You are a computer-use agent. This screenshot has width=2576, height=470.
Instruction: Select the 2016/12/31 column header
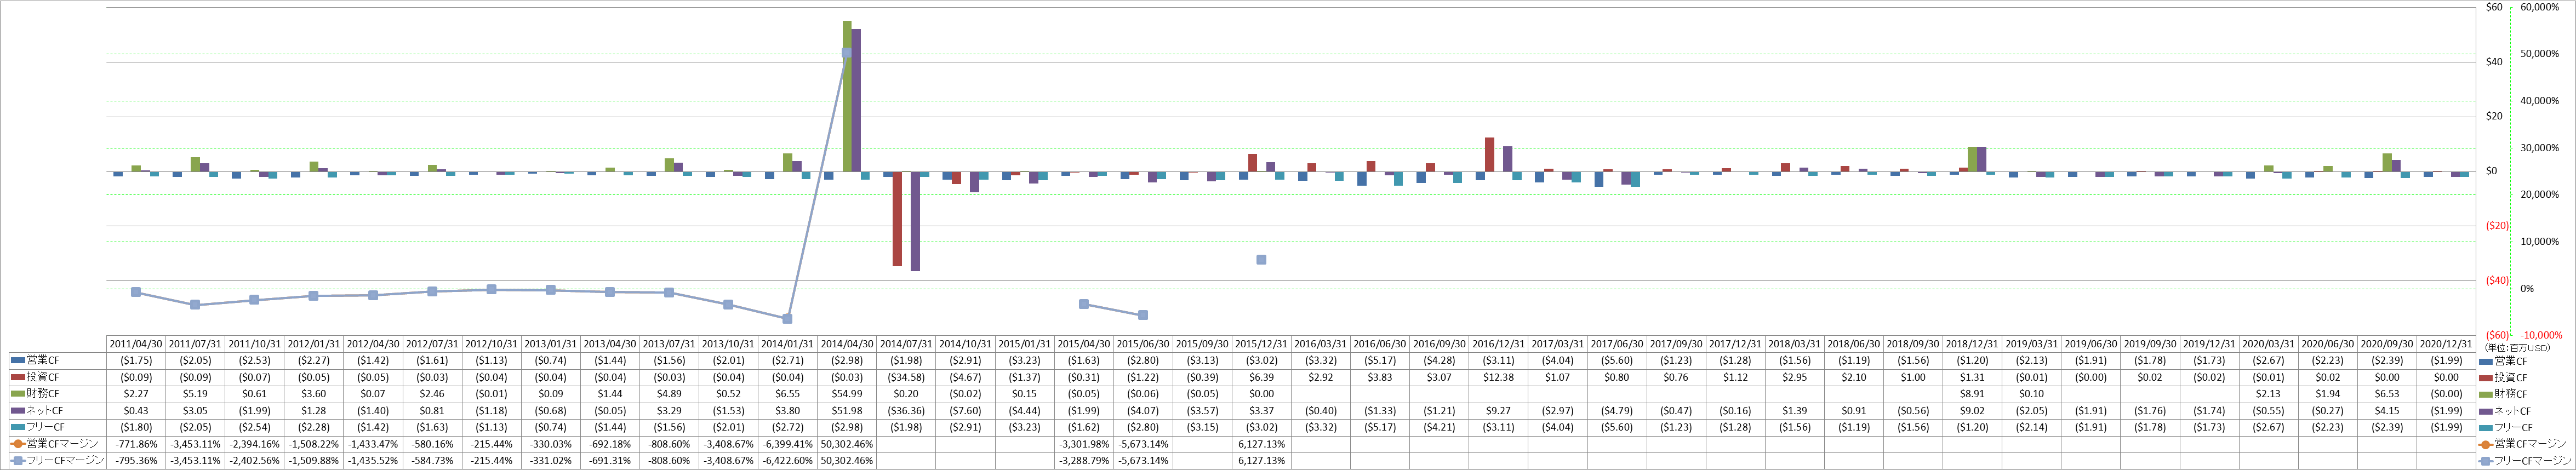point(1498,344)
